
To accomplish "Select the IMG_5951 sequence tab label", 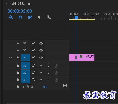I will (x=17, y=3).
